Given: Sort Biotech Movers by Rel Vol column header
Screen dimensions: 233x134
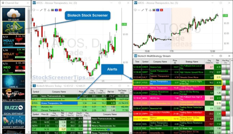Looking at the screenshot, I should tap(111, 92).
